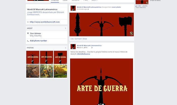Click the '3 minutes ago' timestamp
This screenshot has height=105, width=177.
click(82, 9)
